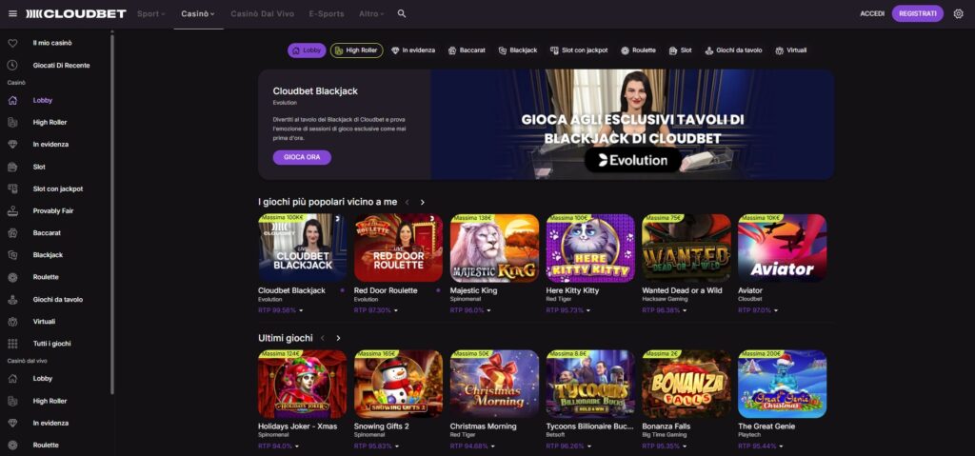
Task: Click Roulette sidebar icon under Casinò
Action: pyautogui.click(x=12, y=277)
